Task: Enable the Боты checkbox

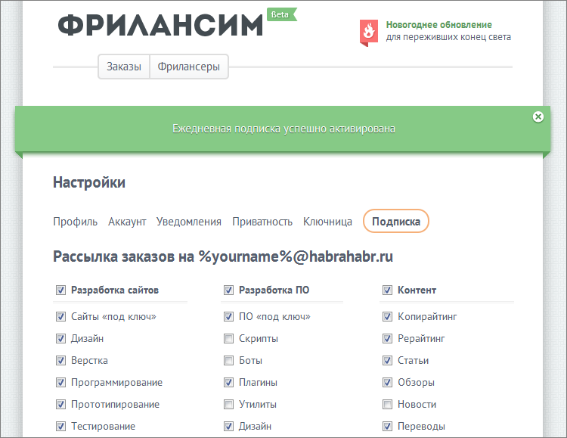Action: [228, 361]
